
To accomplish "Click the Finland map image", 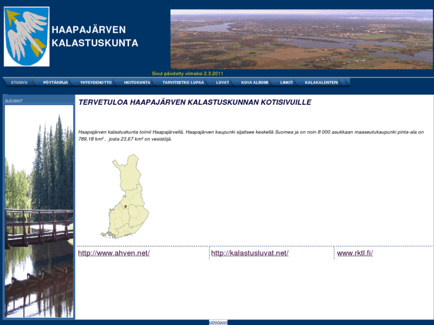I will pyautogui.click(x=127, y=196).
